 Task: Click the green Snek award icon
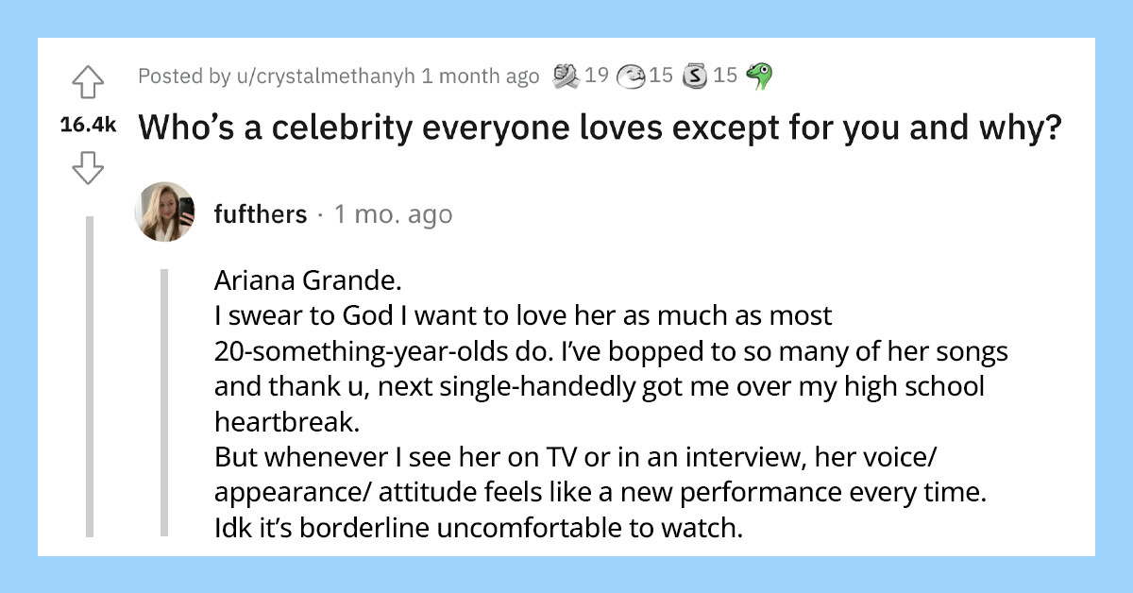point(759,76)
